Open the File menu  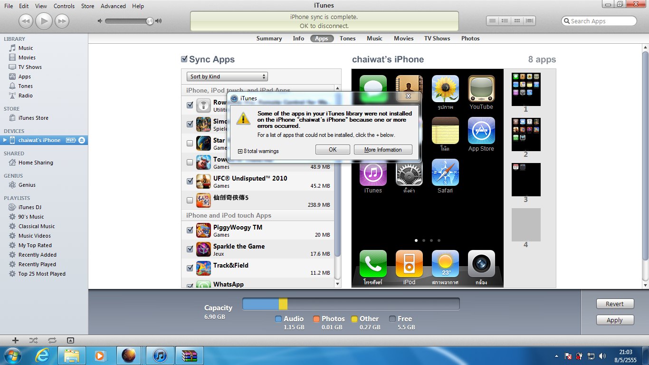(9, 6)
